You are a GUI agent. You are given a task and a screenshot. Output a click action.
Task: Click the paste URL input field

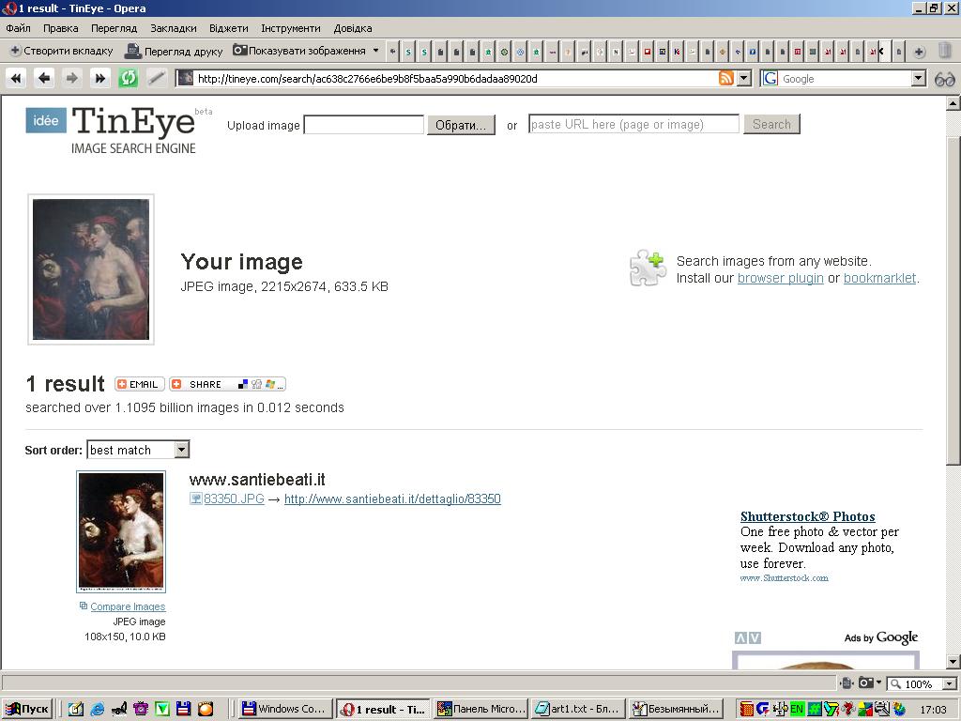pyautogui.click(x=633, y=125)
